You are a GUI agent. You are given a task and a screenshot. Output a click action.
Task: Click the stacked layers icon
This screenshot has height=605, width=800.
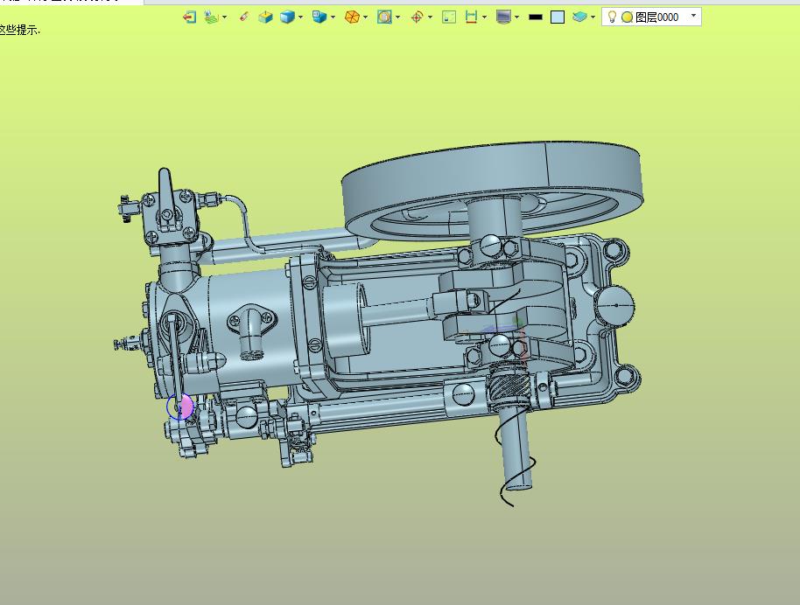point(579,17)
